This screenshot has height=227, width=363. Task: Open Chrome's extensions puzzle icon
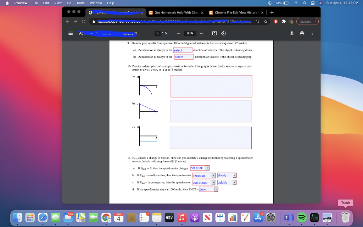click(x=283, y=21)
